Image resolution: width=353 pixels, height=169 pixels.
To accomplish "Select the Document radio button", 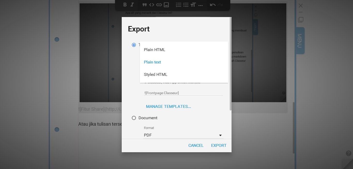I will pyautogui.click(x=134, y=118).
